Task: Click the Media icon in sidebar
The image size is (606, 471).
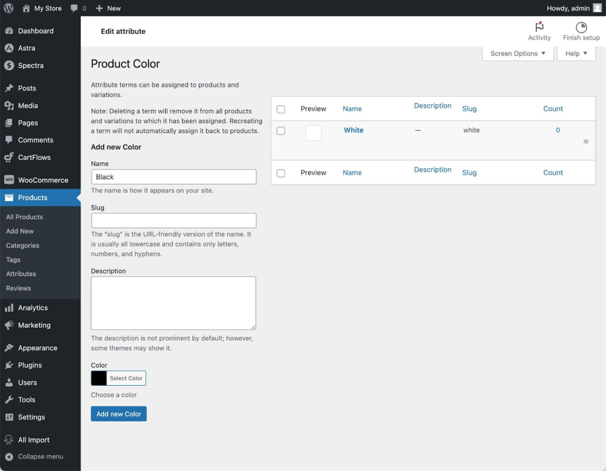Action: (9, 105)
